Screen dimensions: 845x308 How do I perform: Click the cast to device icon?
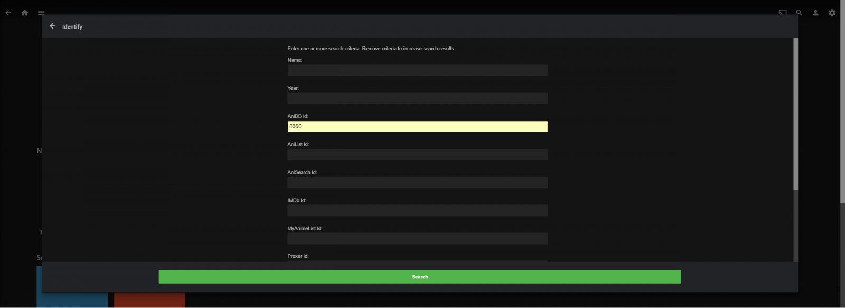[x=783, y=12]
